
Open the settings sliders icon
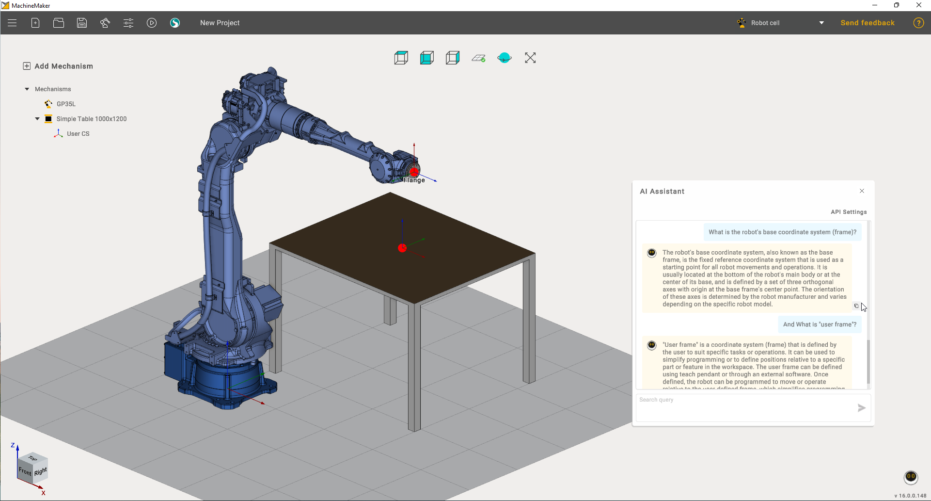(x=128, y=23)
